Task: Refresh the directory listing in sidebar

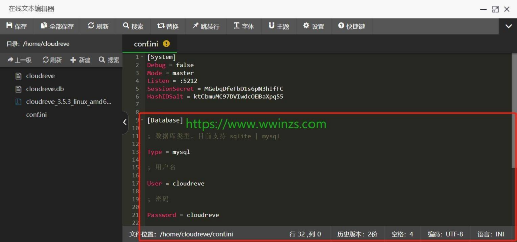Action: pos(53,60)
